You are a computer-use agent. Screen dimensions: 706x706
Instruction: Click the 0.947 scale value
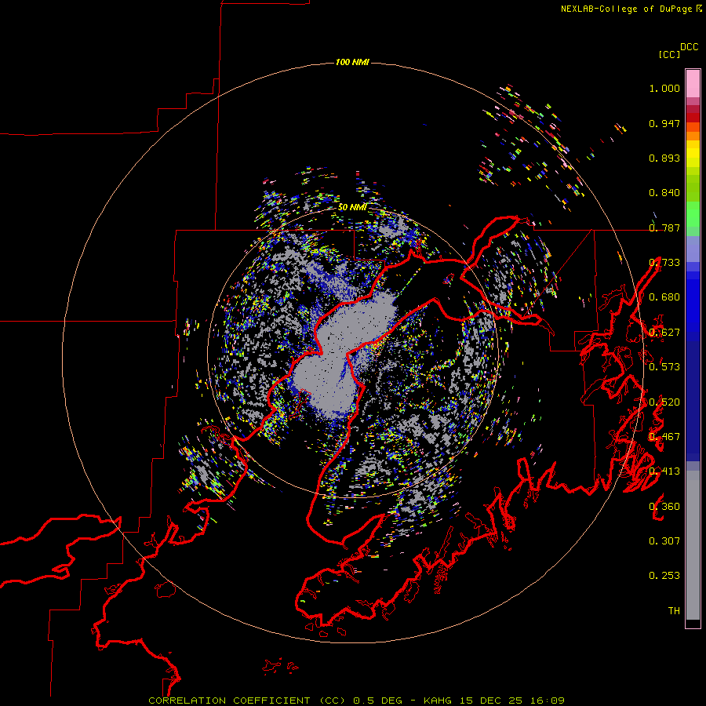click(664, 123)
